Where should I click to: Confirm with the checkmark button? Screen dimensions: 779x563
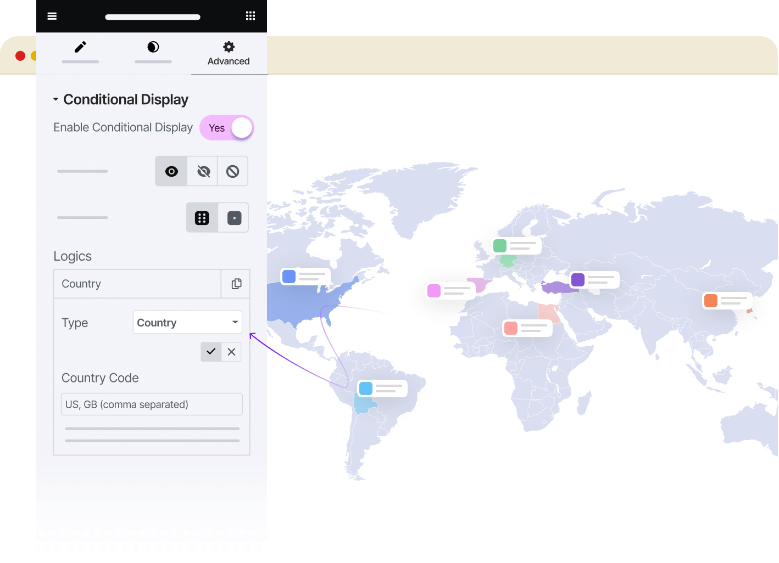point(211,352)
